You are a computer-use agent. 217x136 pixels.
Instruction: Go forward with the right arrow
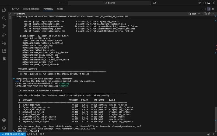(65, 3)
